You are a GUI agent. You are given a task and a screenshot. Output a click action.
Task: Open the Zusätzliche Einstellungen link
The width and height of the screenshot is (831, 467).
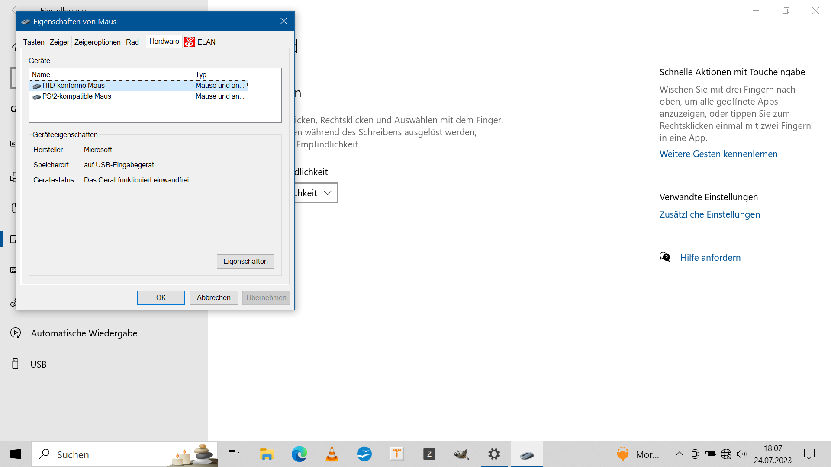[x=709, y=214]
